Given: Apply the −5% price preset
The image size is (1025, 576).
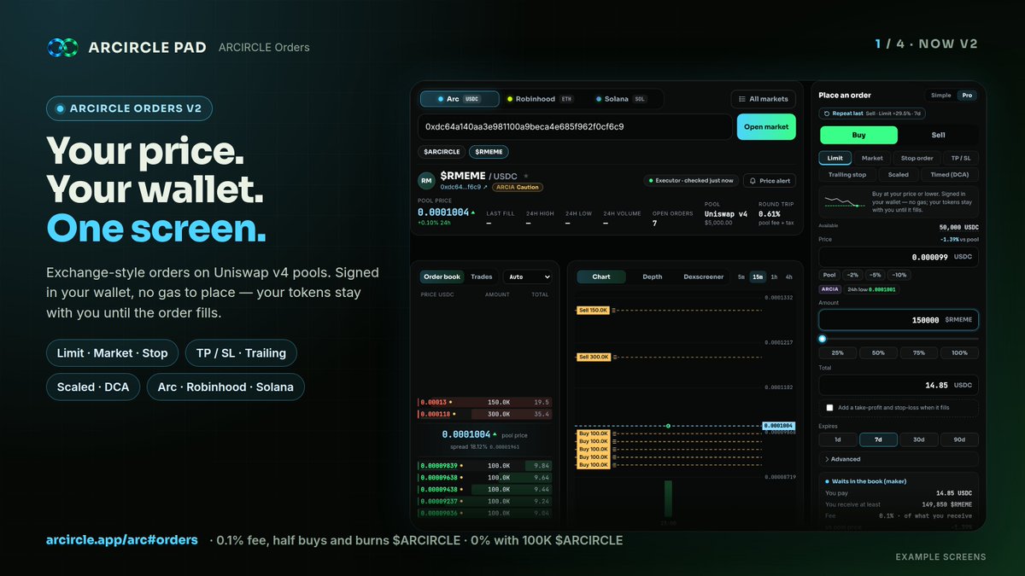Looking at the screenshot, I should click(875, 275).
